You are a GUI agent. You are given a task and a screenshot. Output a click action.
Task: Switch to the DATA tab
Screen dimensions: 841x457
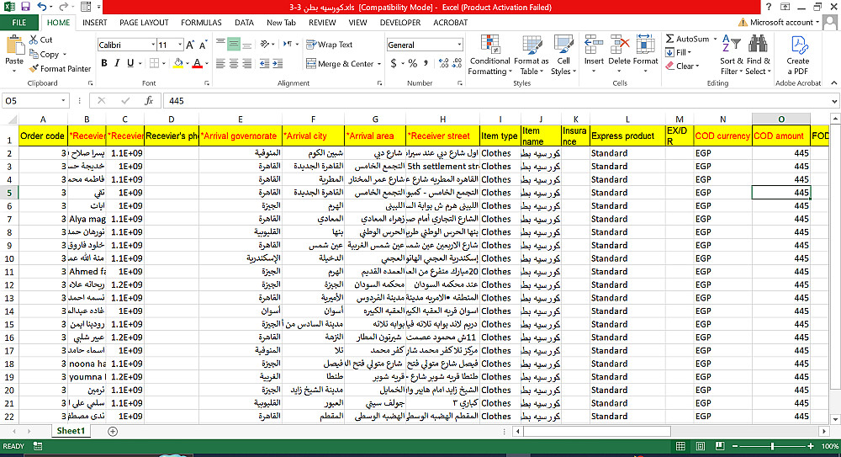(244, 23)
